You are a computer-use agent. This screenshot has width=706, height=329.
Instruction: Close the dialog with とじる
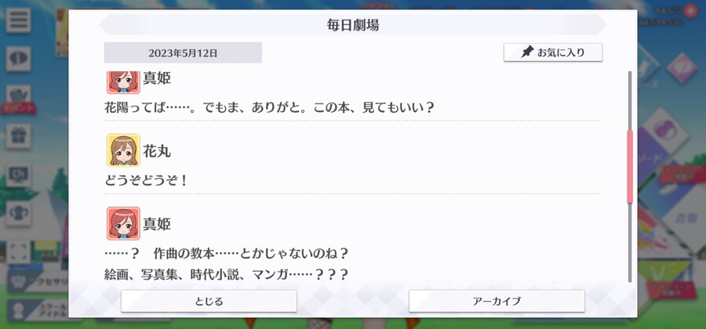[209, 301]
